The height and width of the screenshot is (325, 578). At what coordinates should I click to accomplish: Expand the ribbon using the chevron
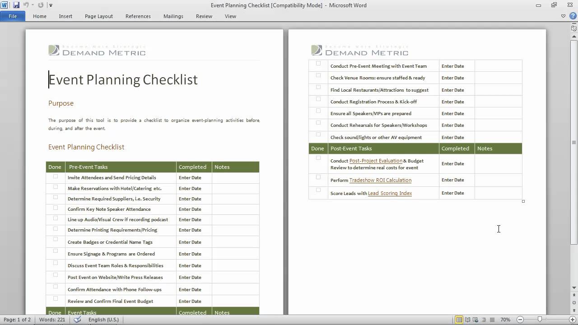pyautogui.click(x=564, y=16)
